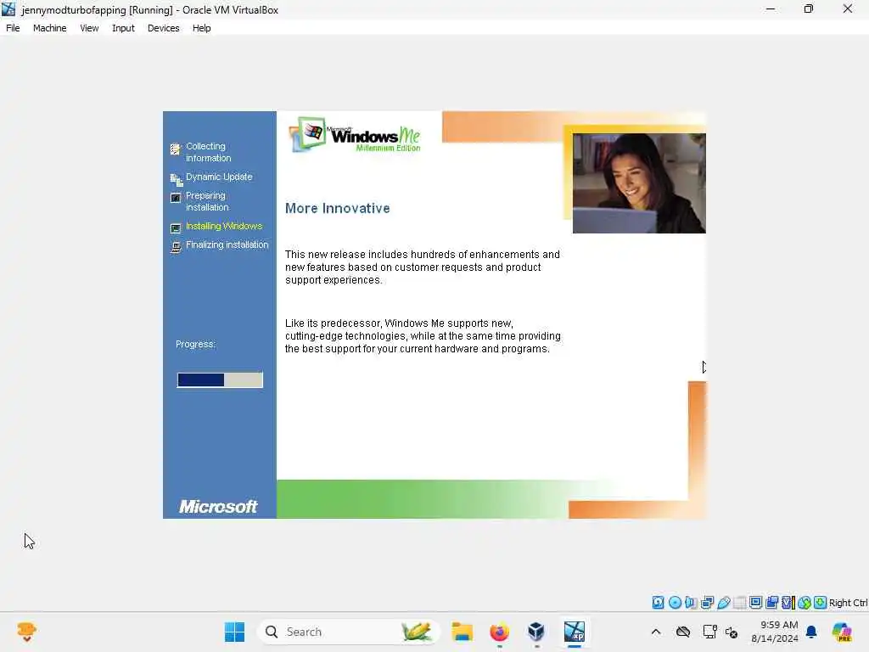Click the taskbar Search box
The height and width of the screenshot is (652, 869).
(x=348, y=632)
